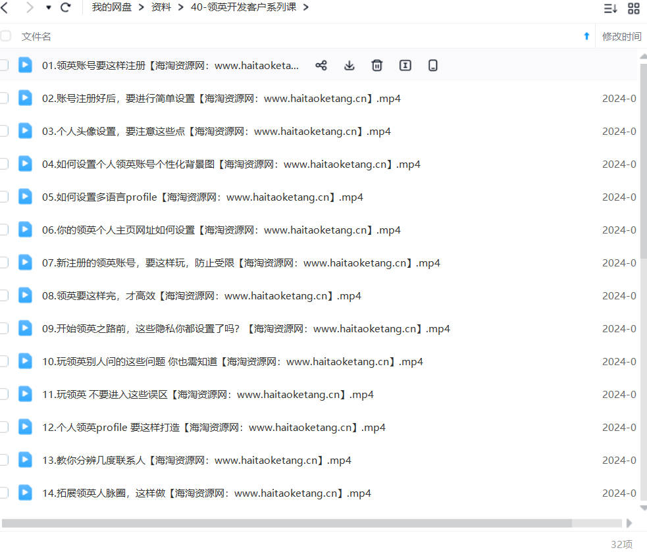Send 01.领英账号要这样注册 to mobile device
The image size is (647, 552).
tap(433, 65)
